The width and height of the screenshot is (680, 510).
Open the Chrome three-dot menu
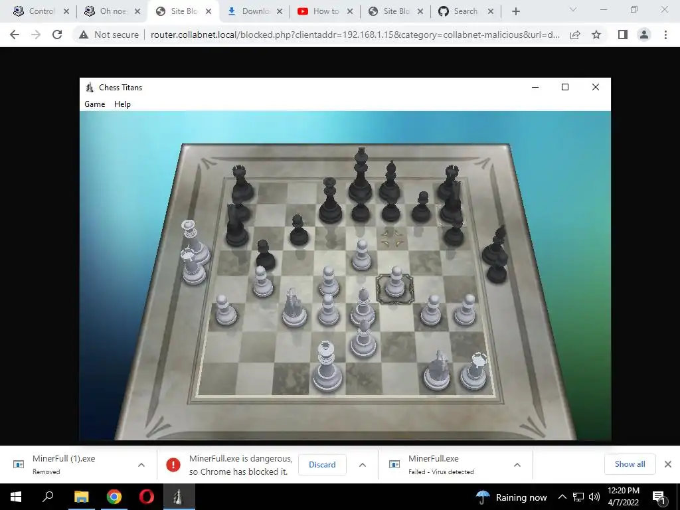(x=665, y=35)
